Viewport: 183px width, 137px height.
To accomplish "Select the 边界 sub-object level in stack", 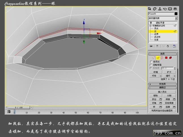I will (156, 34).
